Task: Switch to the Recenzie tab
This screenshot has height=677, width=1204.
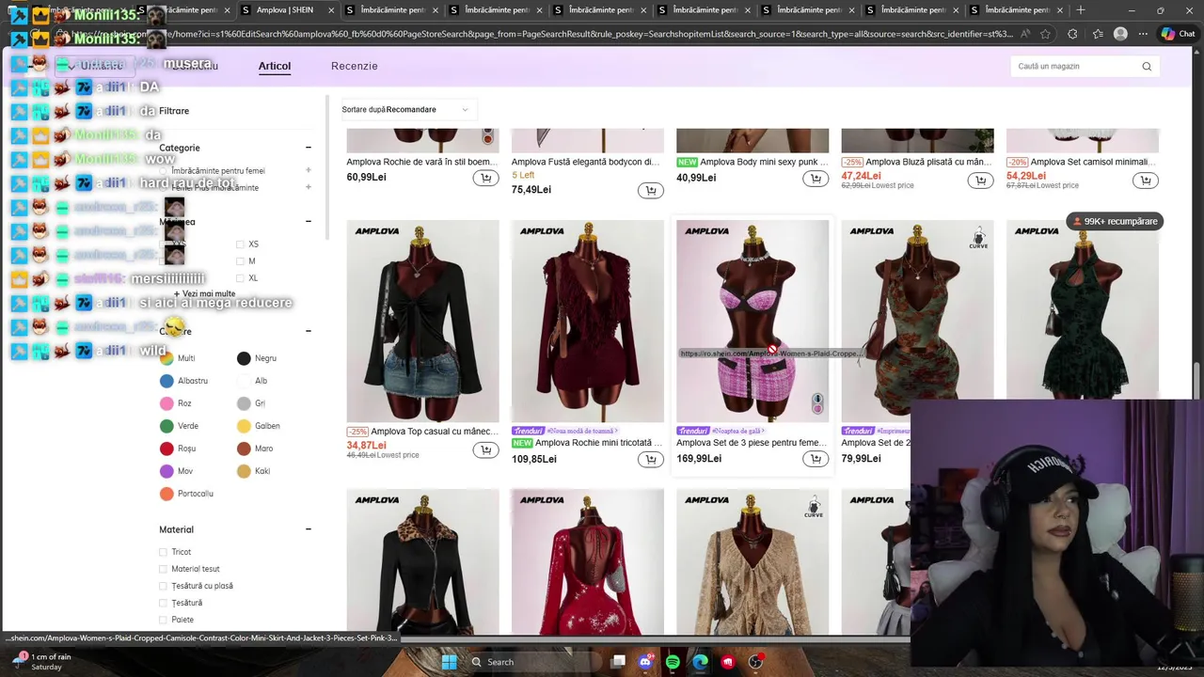Action: 355,66
